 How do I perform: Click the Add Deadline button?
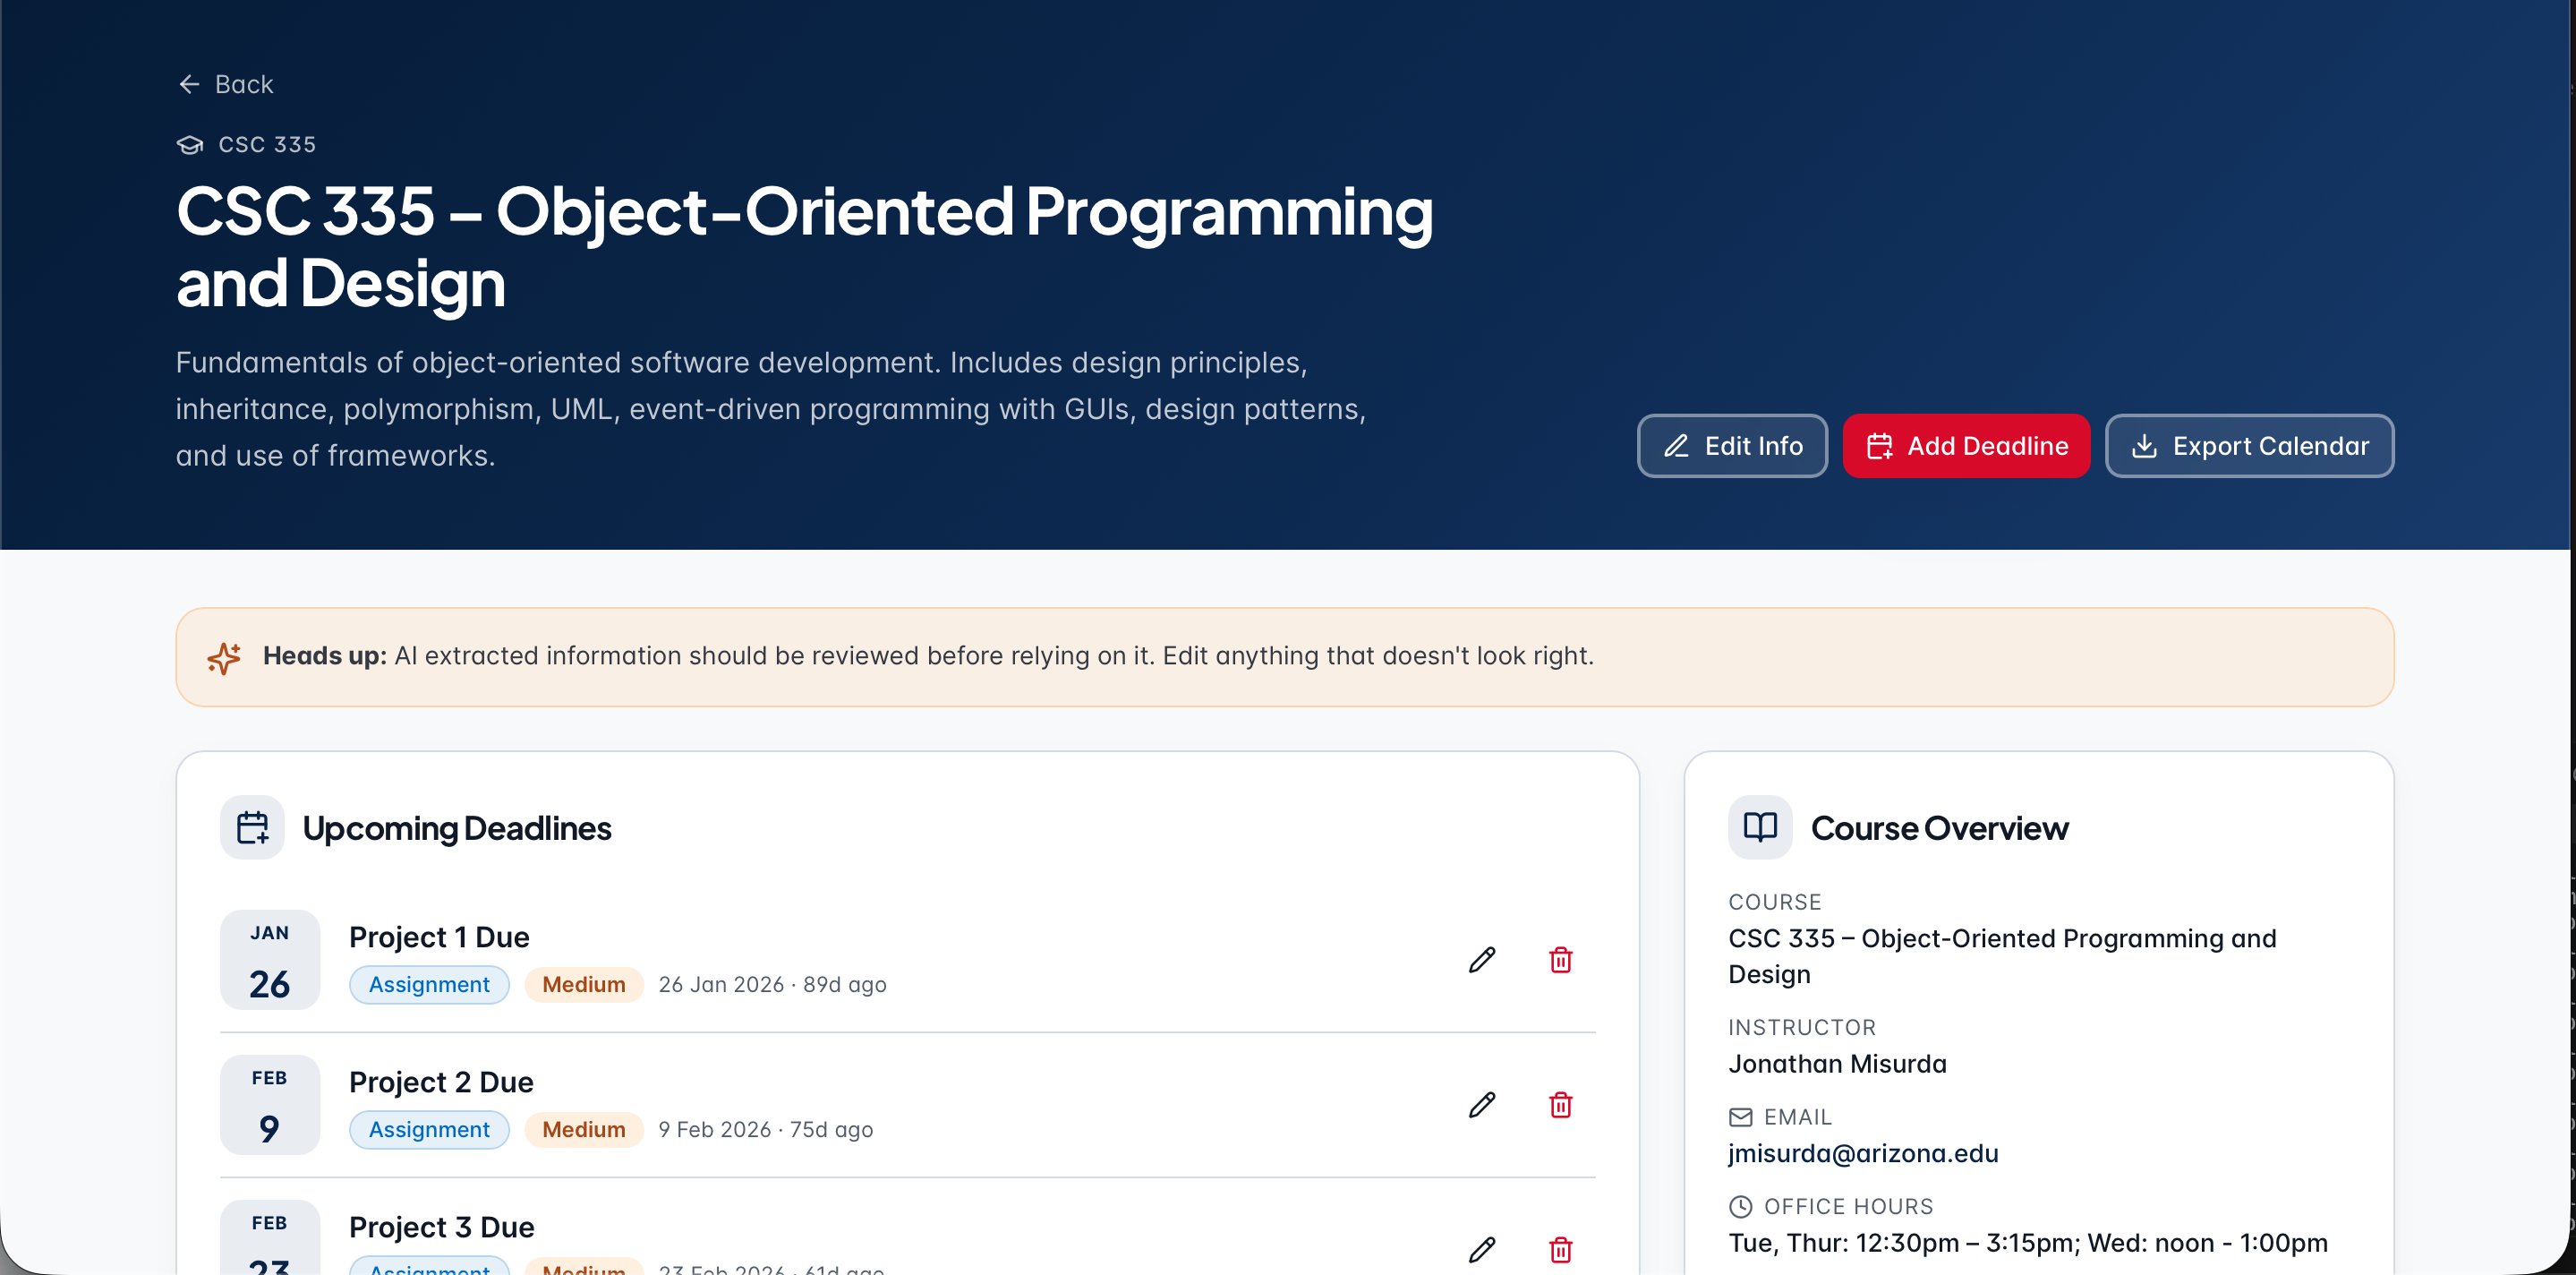tap(1966, 446)
